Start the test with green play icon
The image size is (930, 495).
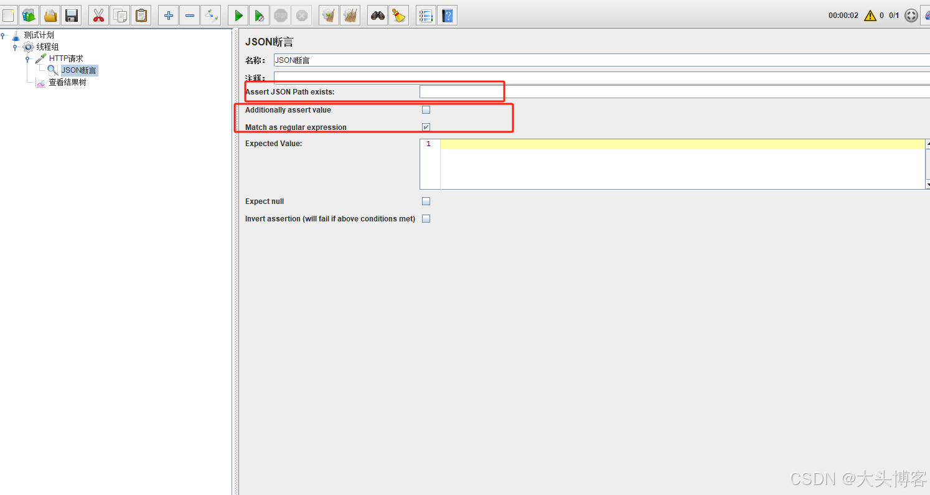(x=238, y=15)
